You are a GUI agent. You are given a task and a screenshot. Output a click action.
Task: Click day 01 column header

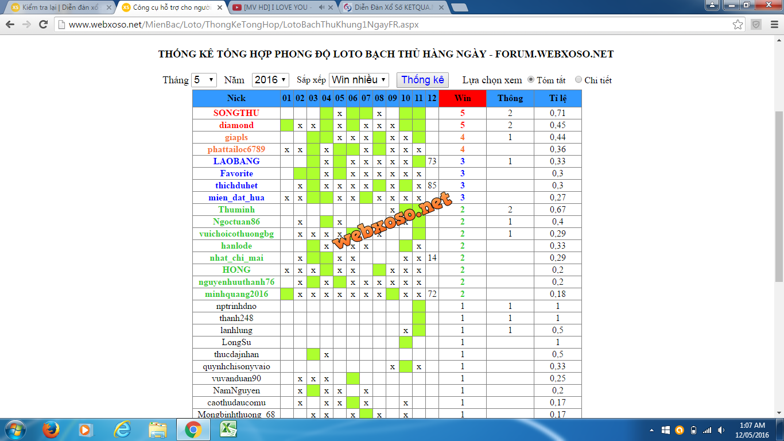(x=287, y=98)
